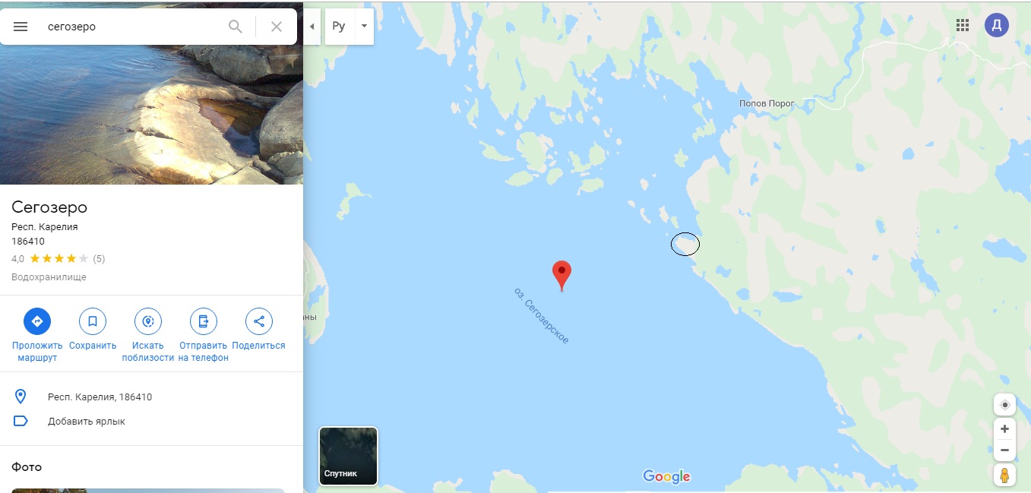
Task: Show my location on the map
Action: [x=1004, y=404]
